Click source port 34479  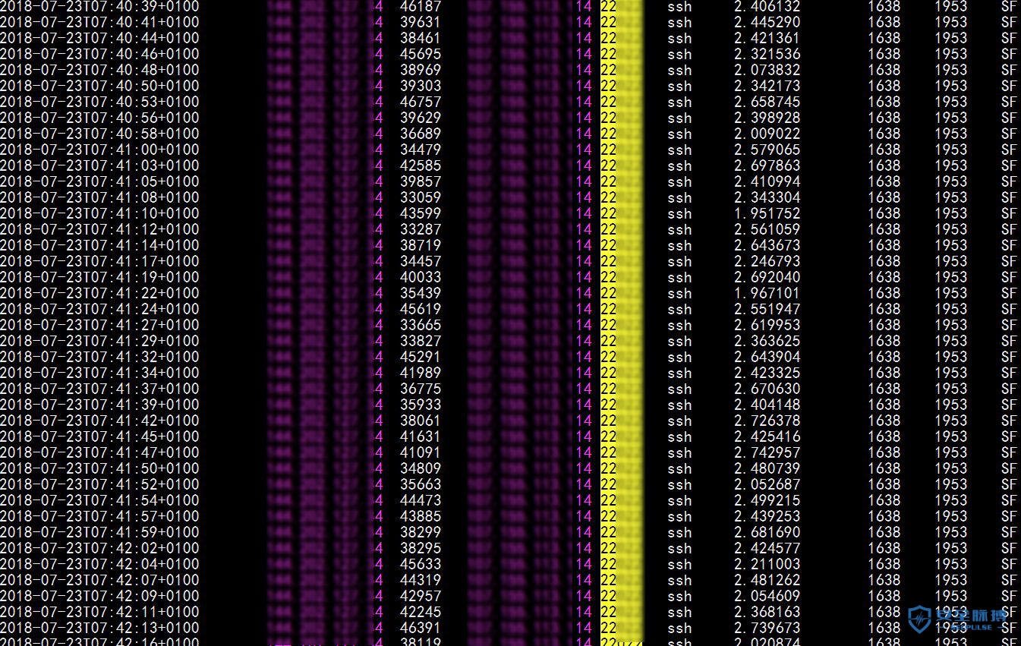point(421,150)
